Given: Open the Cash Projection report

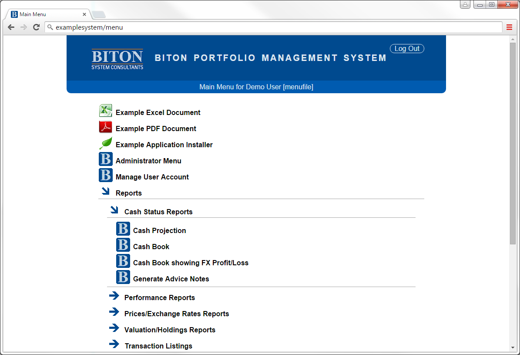Looking at the screenshot, I should pos(160,230).
